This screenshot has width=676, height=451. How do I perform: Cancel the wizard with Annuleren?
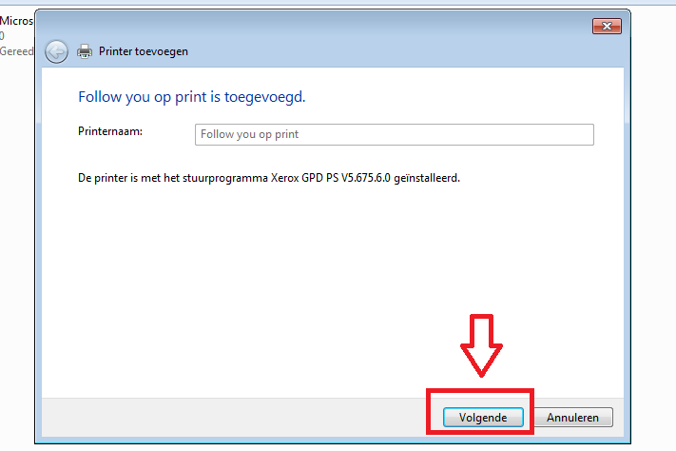(573, 418)
